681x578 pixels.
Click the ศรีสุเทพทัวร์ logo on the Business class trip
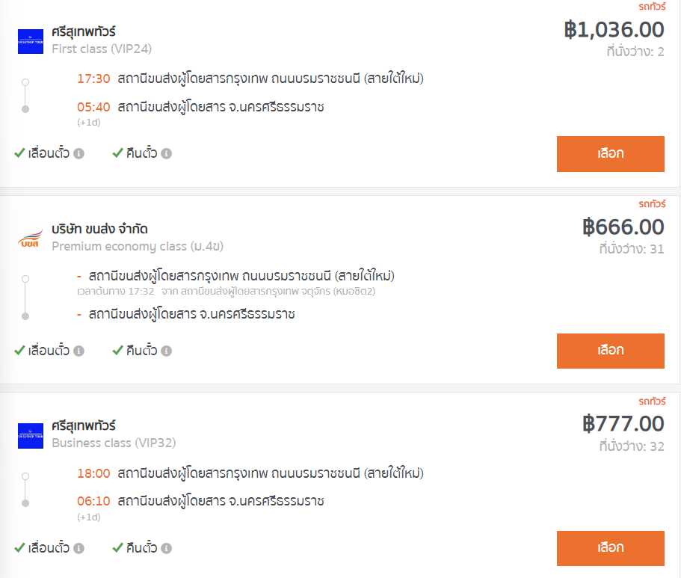[x=31, y=436]
